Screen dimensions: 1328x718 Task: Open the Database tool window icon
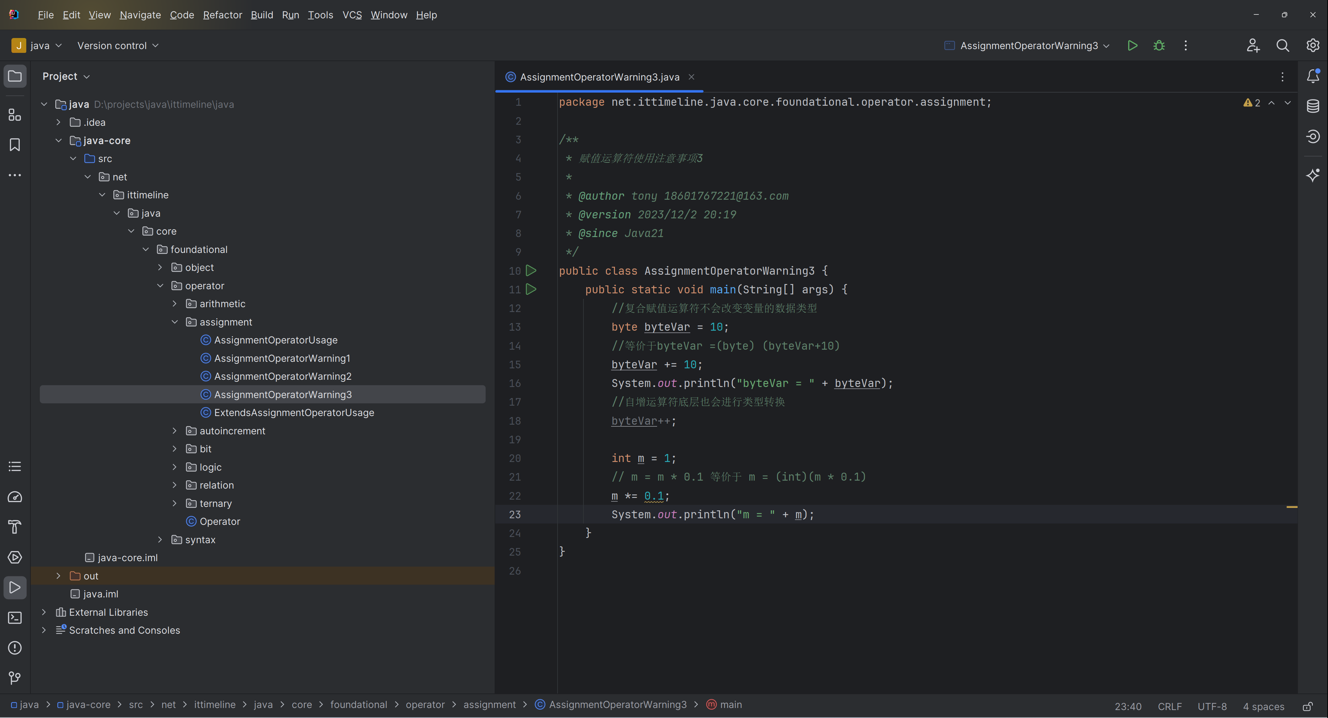point(1312,106)
